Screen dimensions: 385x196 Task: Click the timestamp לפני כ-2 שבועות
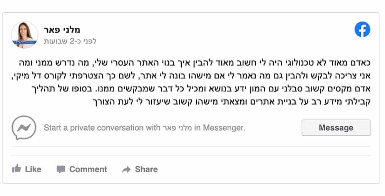(70, 41)
